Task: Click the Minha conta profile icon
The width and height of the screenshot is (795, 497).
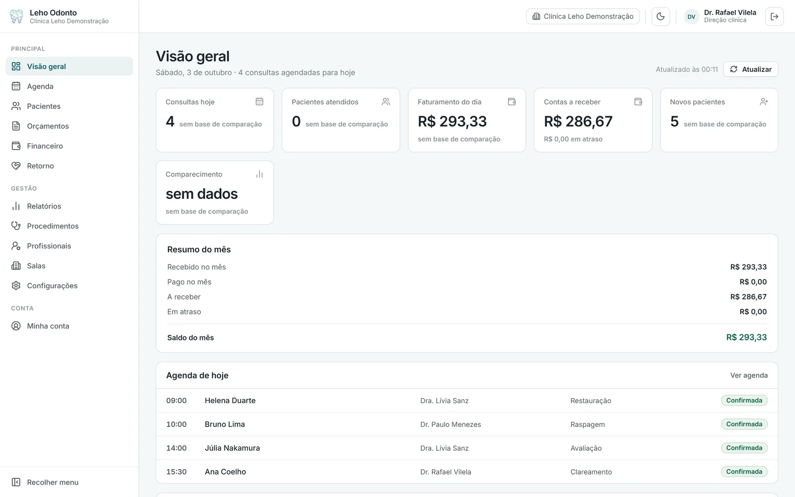Action: (16, 326)
